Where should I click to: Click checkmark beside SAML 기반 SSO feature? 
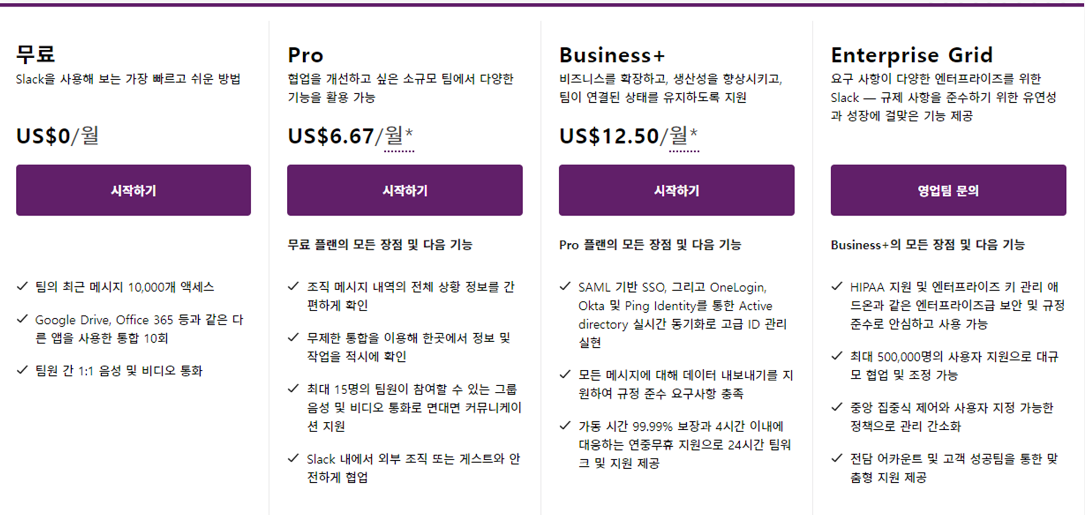pos(565,286)
